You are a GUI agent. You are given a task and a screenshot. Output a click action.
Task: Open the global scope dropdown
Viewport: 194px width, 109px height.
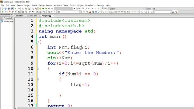pos(144,9)
